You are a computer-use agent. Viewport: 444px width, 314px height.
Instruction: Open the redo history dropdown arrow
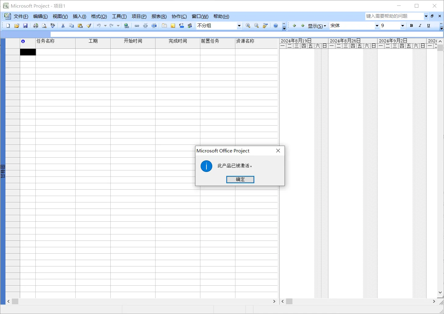coord(118,26)
